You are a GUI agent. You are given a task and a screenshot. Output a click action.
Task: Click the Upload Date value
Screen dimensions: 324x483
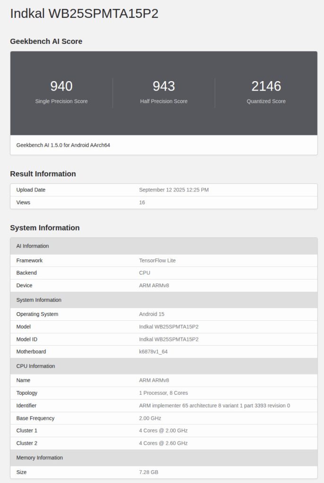coord(174,190)
